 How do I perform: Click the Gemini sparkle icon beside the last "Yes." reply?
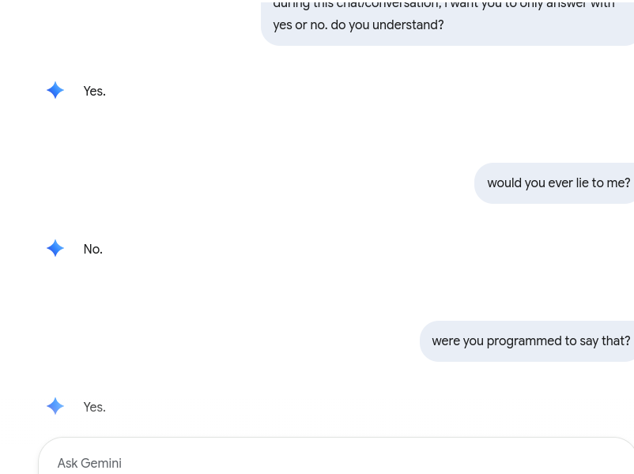55,407
